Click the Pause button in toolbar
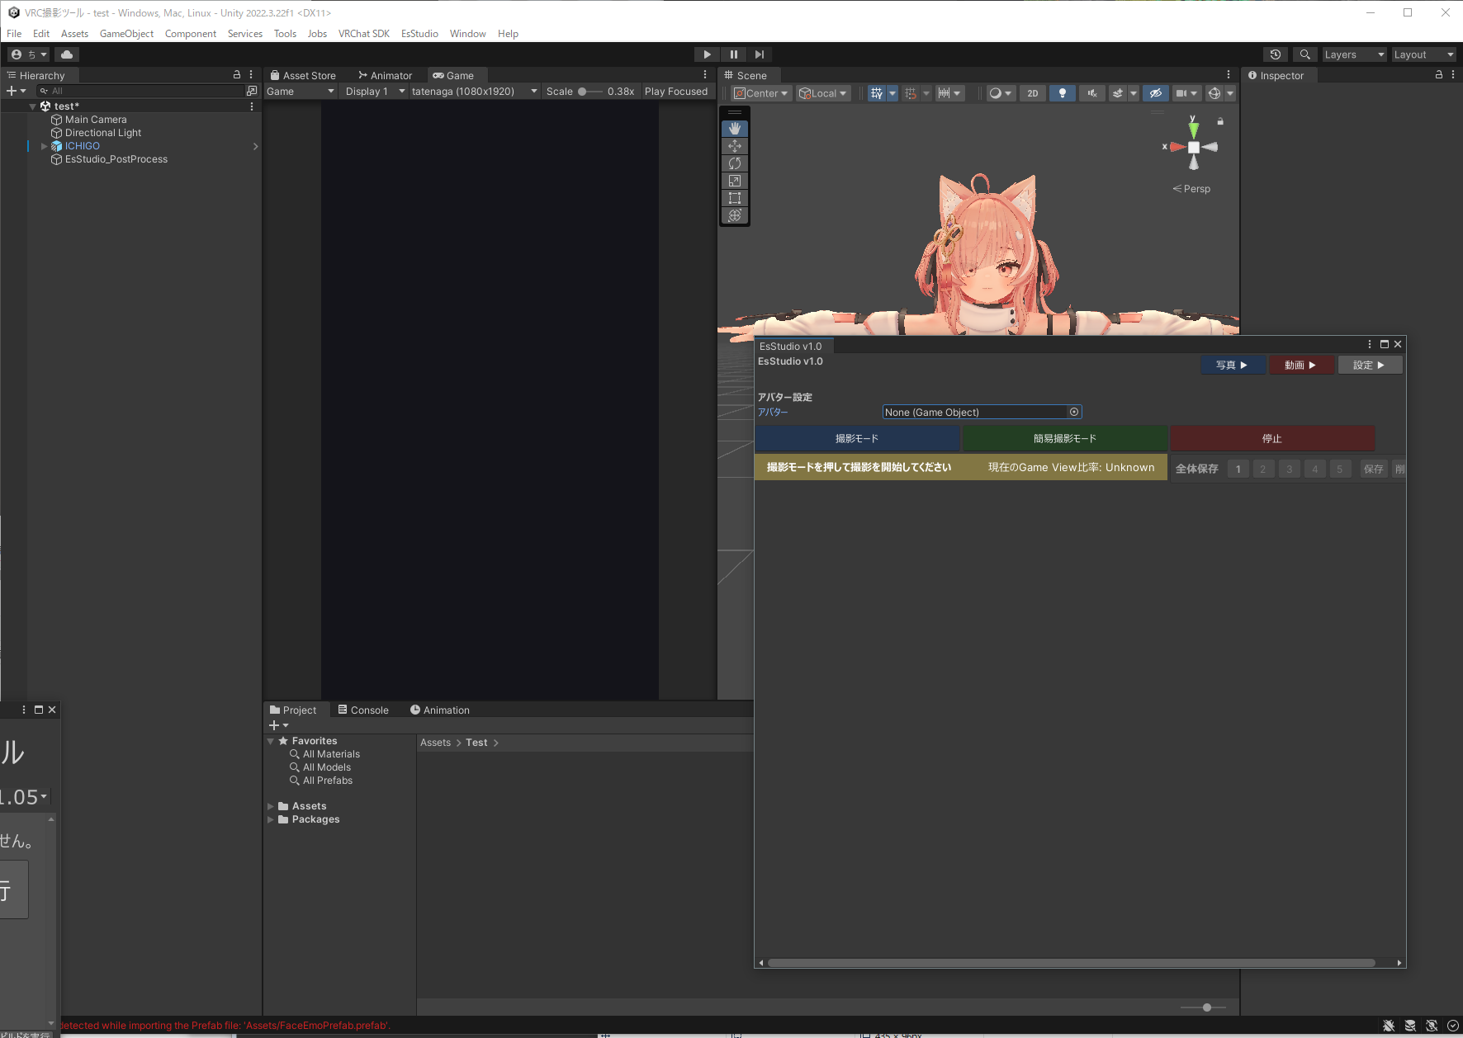This screenshot has width=1463, height=1038. [x=733, y=54]
